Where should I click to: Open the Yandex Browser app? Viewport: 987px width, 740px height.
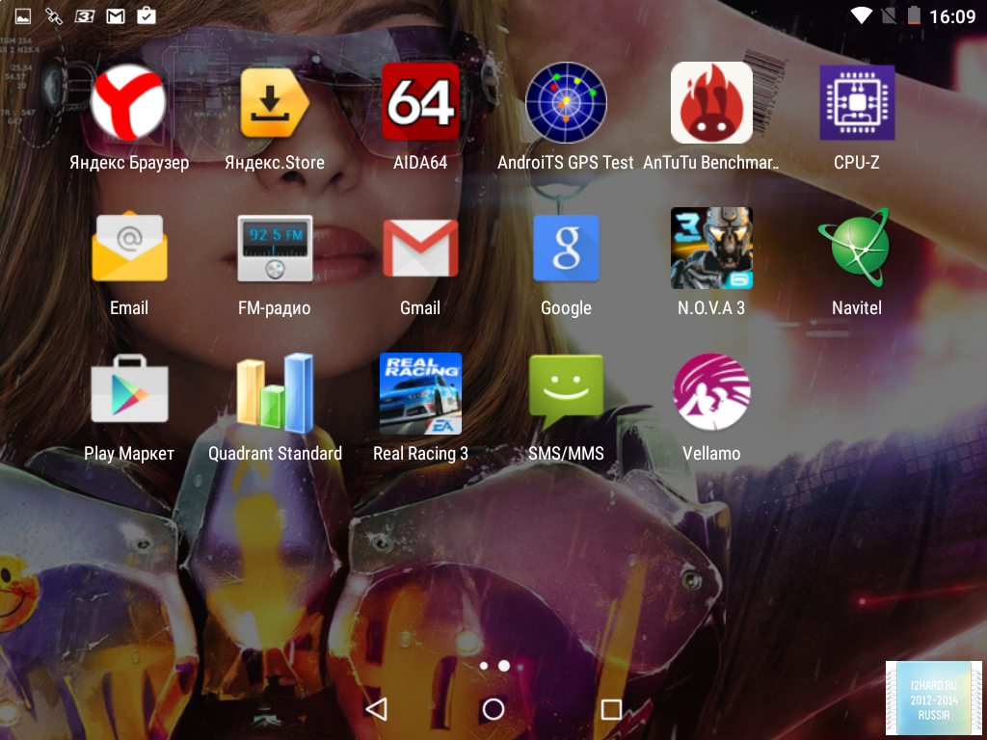(129, 103)
